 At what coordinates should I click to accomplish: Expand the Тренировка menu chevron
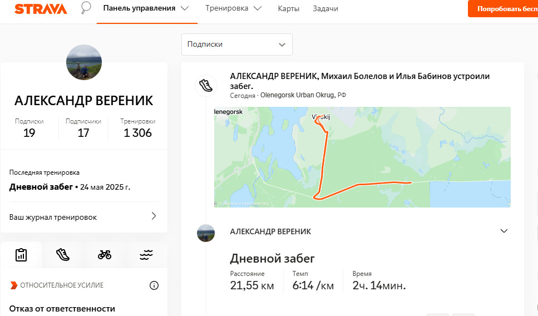point(258,8)
